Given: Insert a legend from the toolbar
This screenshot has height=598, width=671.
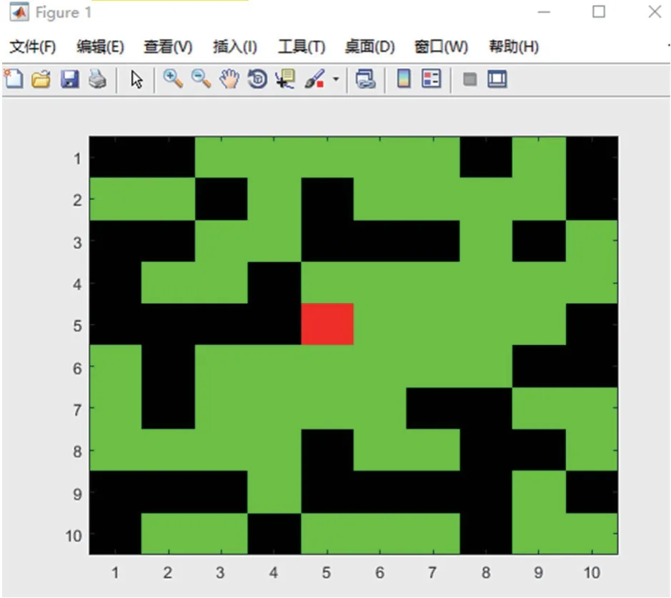Looking at the screenshot, I should click(x=432, y=79).
